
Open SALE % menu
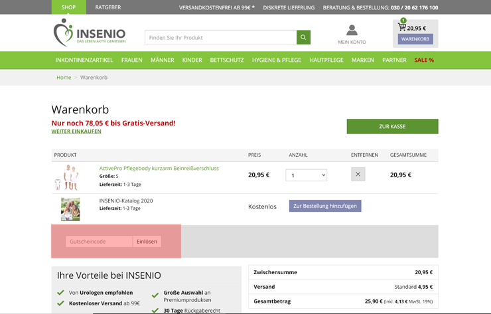(x=424, y=60)
